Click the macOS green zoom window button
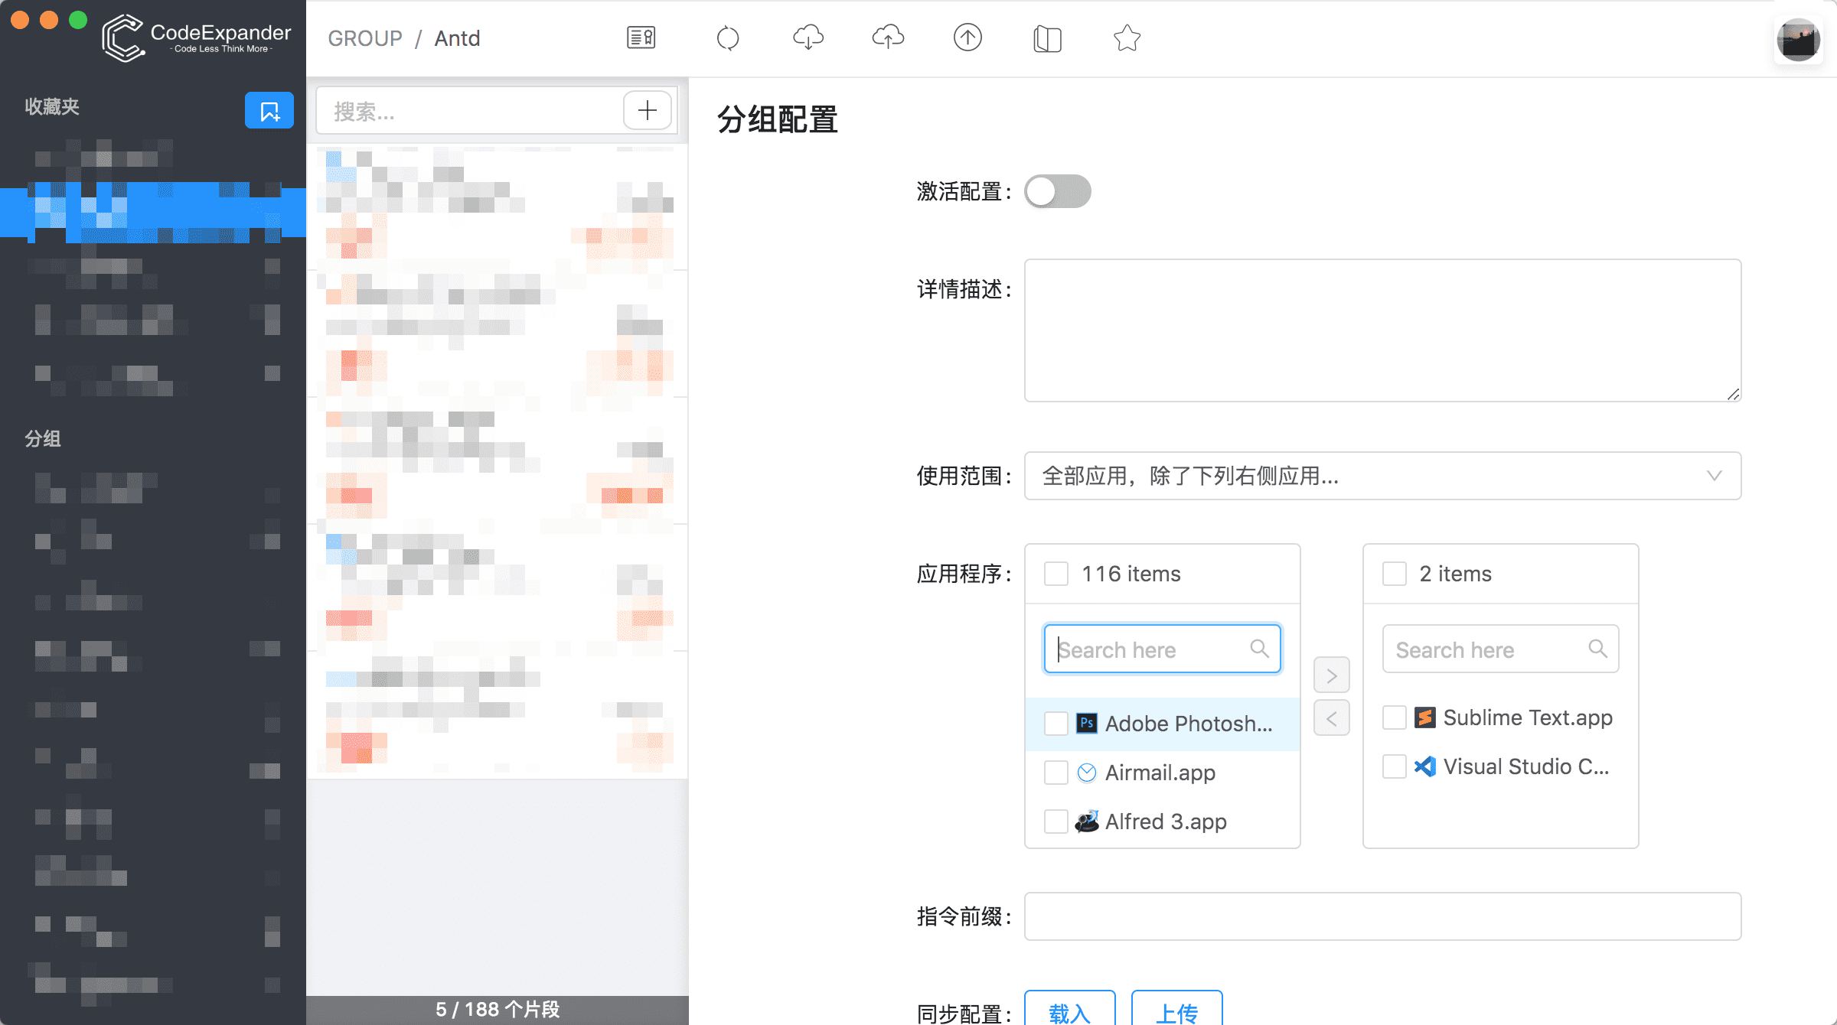1837x1025 pixels. 78,20
